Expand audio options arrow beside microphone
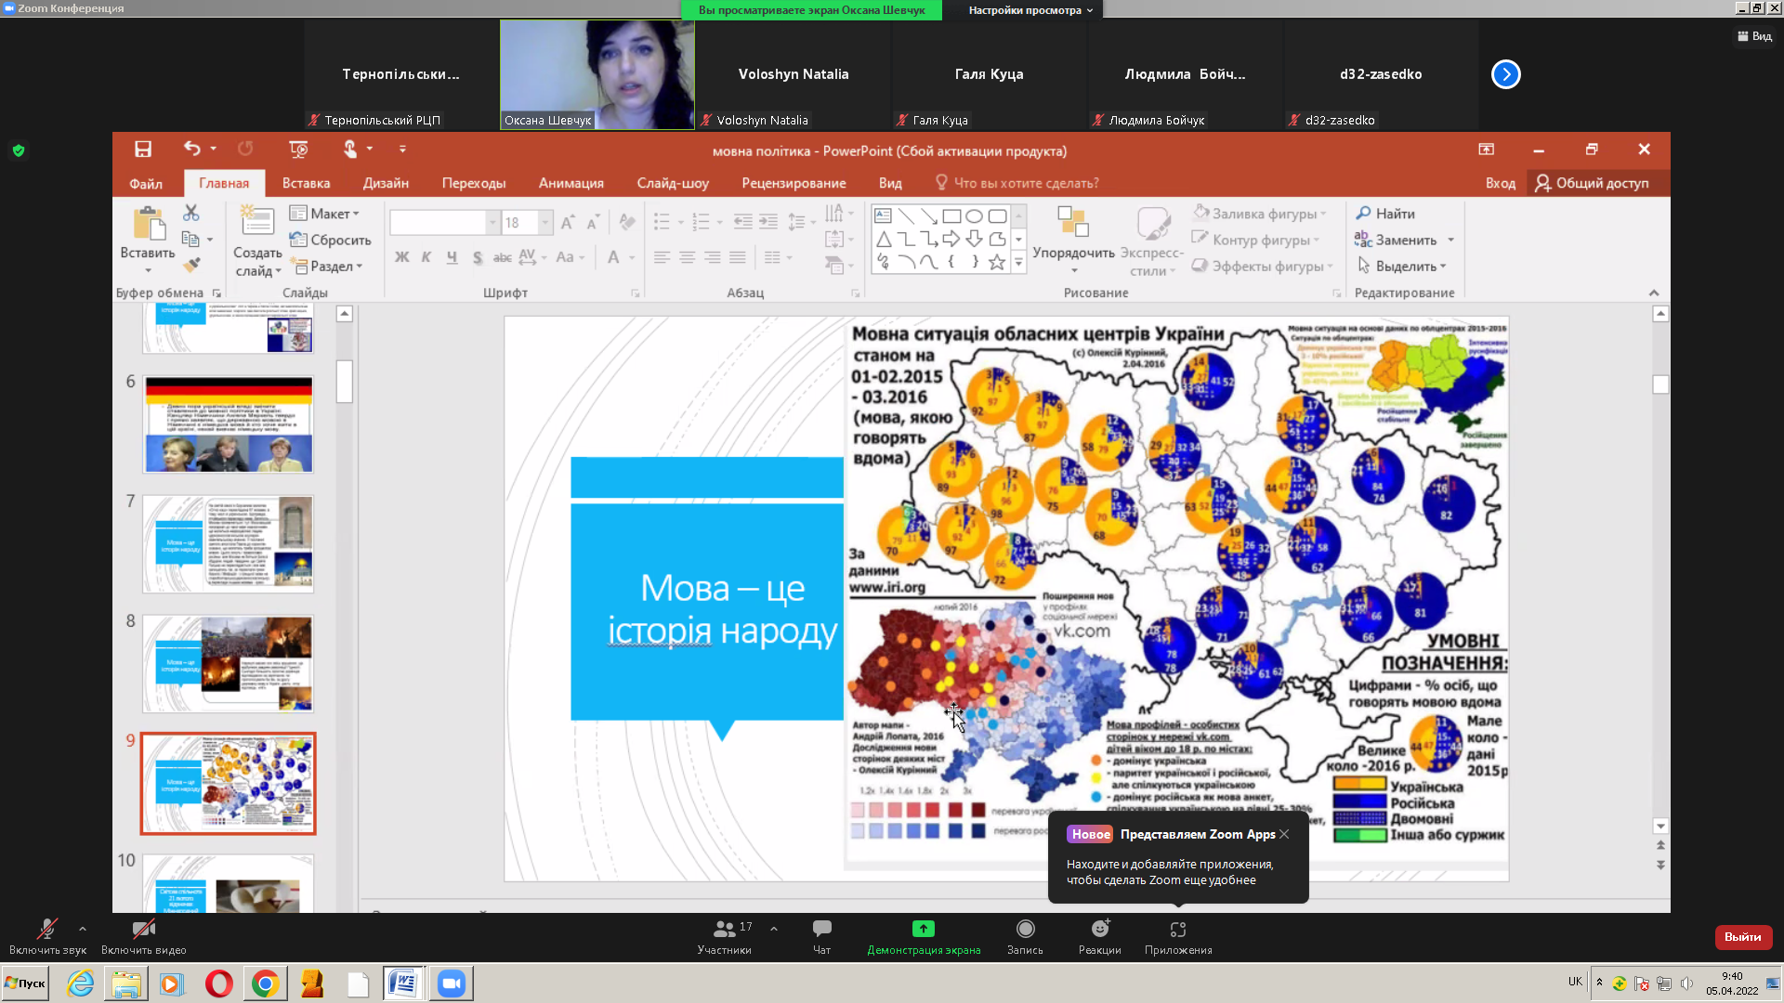The width and height of the screenshot is (1784, 1003). coord(83,928)
